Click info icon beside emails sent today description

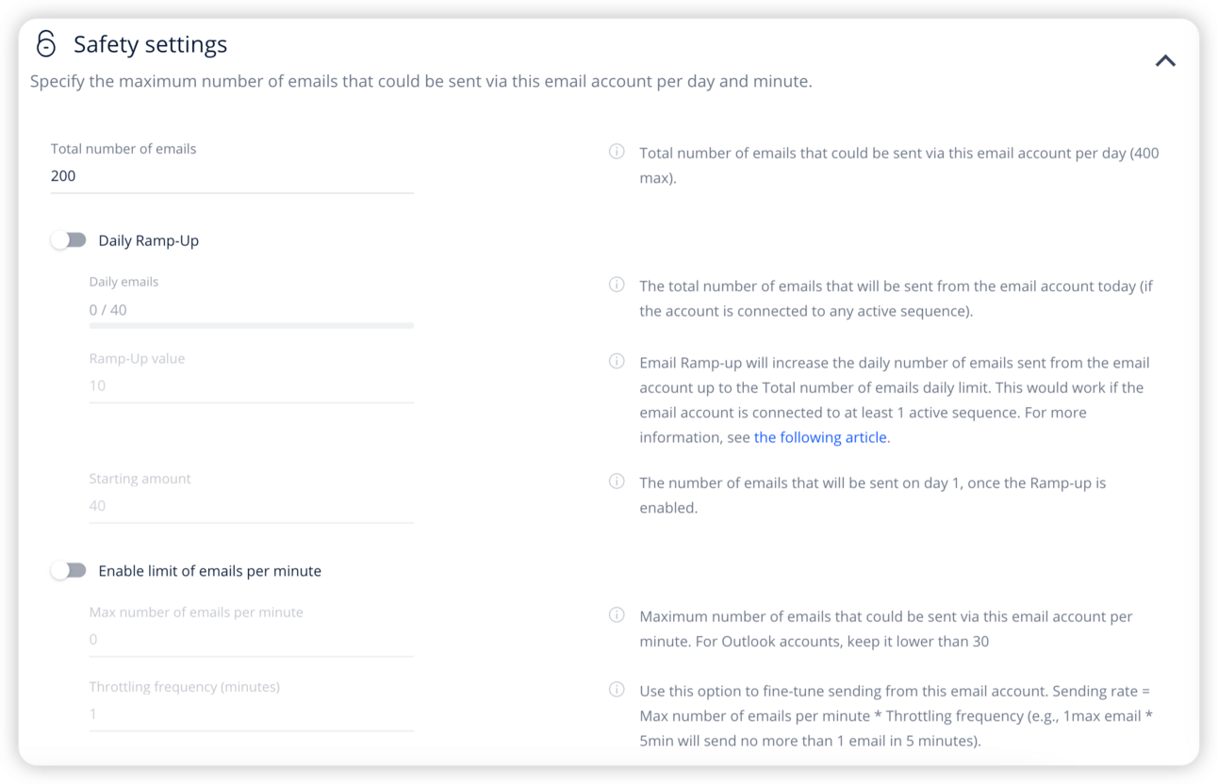617,285
